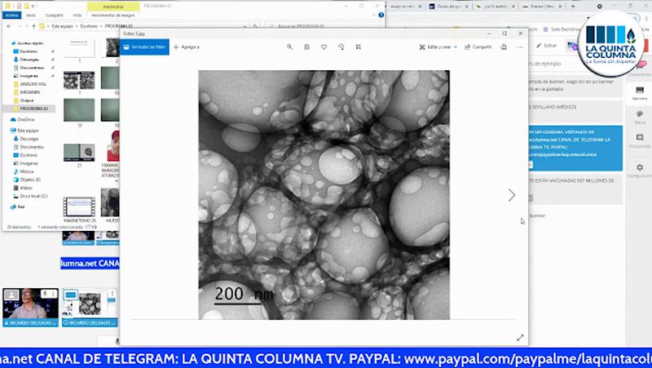Click Ver todas las fotos button

click(145, 47)
